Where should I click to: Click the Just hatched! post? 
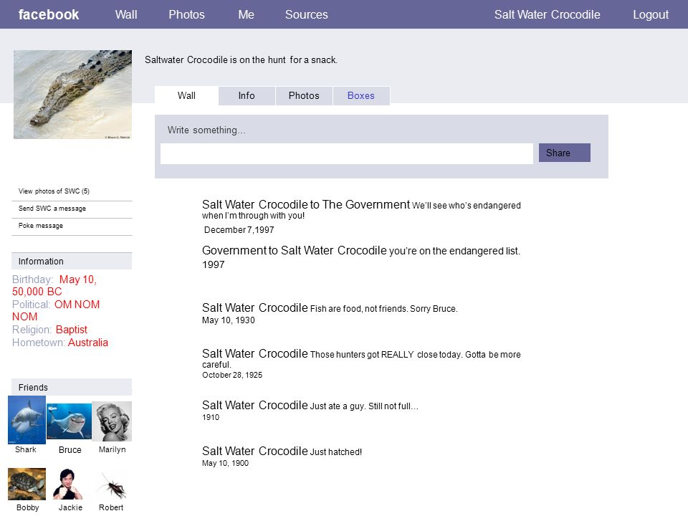click(x=282, y=451)
